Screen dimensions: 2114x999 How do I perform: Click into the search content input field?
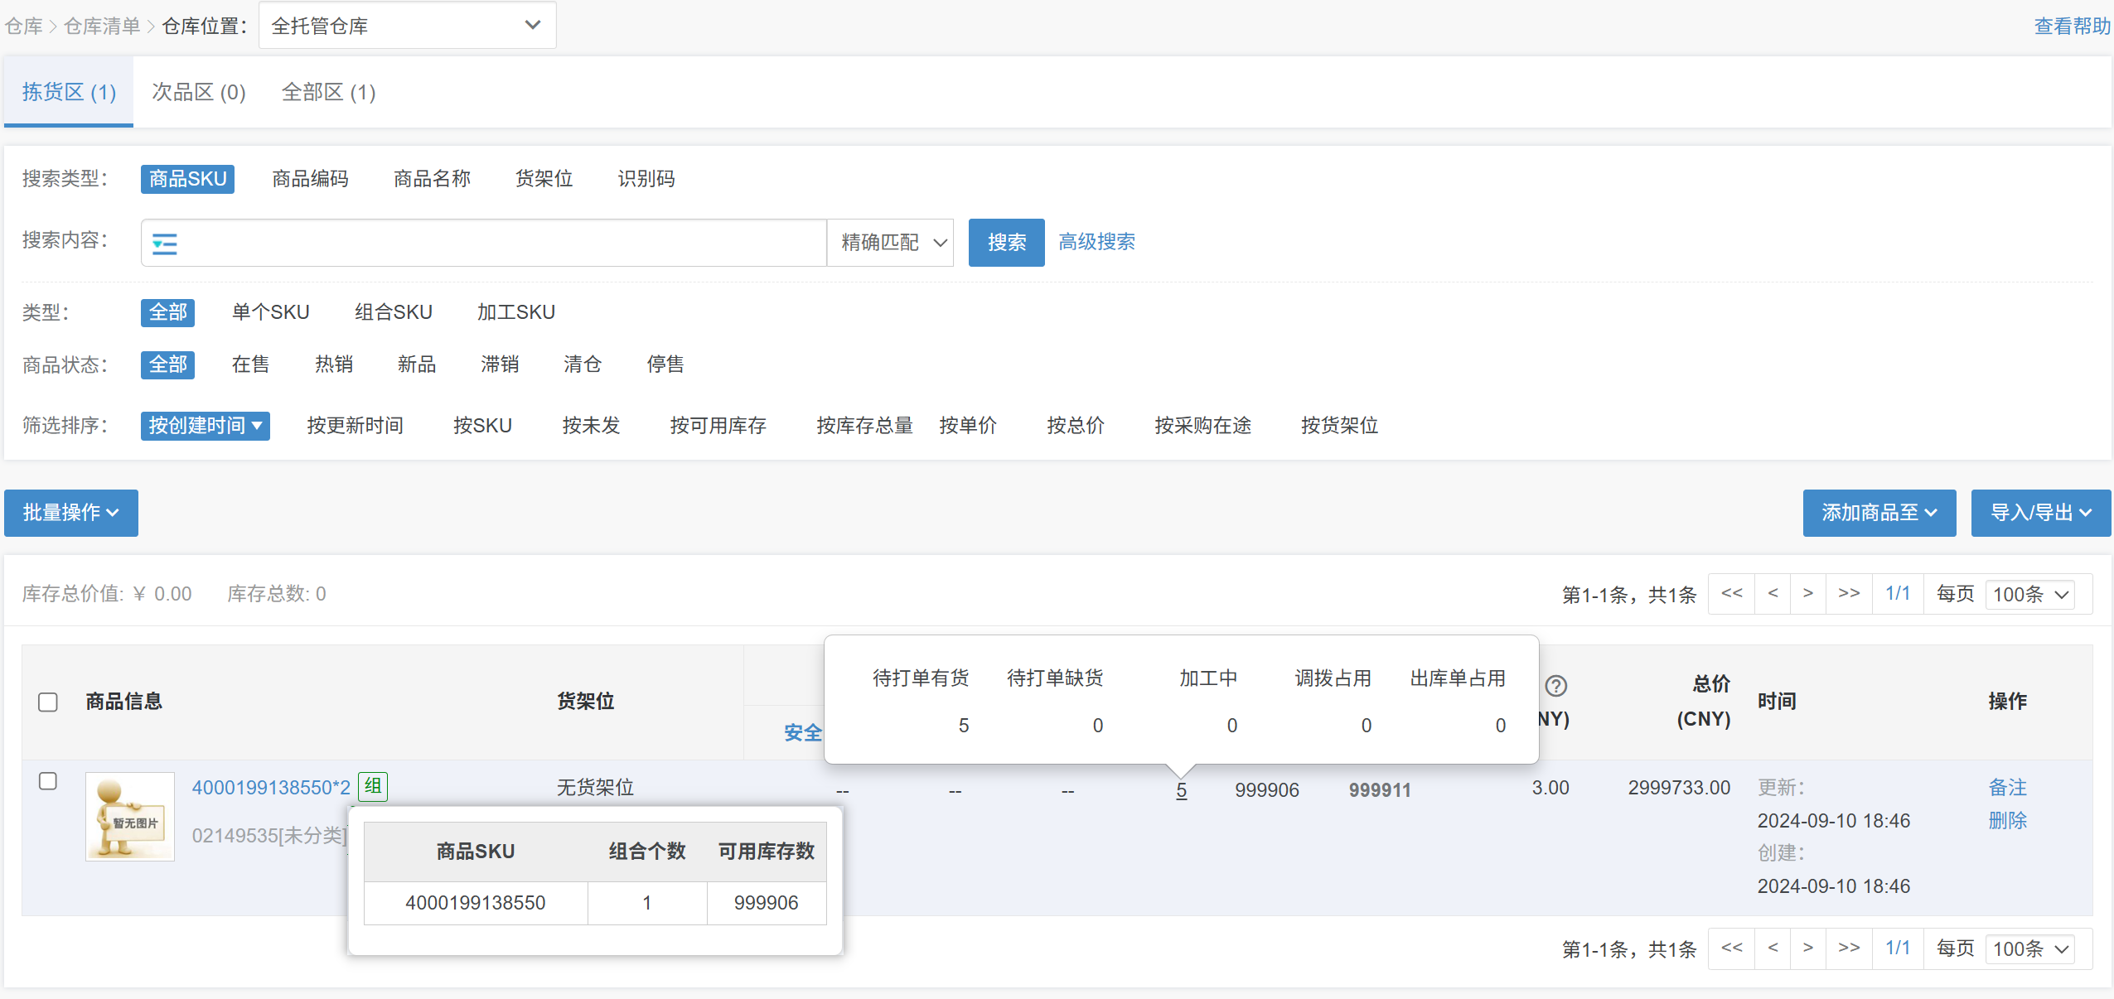point(497,243)
